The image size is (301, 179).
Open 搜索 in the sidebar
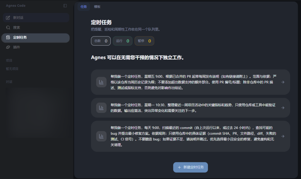[x=36, y=28]
